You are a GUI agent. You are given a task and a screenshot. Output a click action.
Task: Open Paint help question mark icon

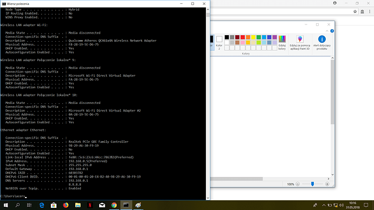tap(332, 31)
